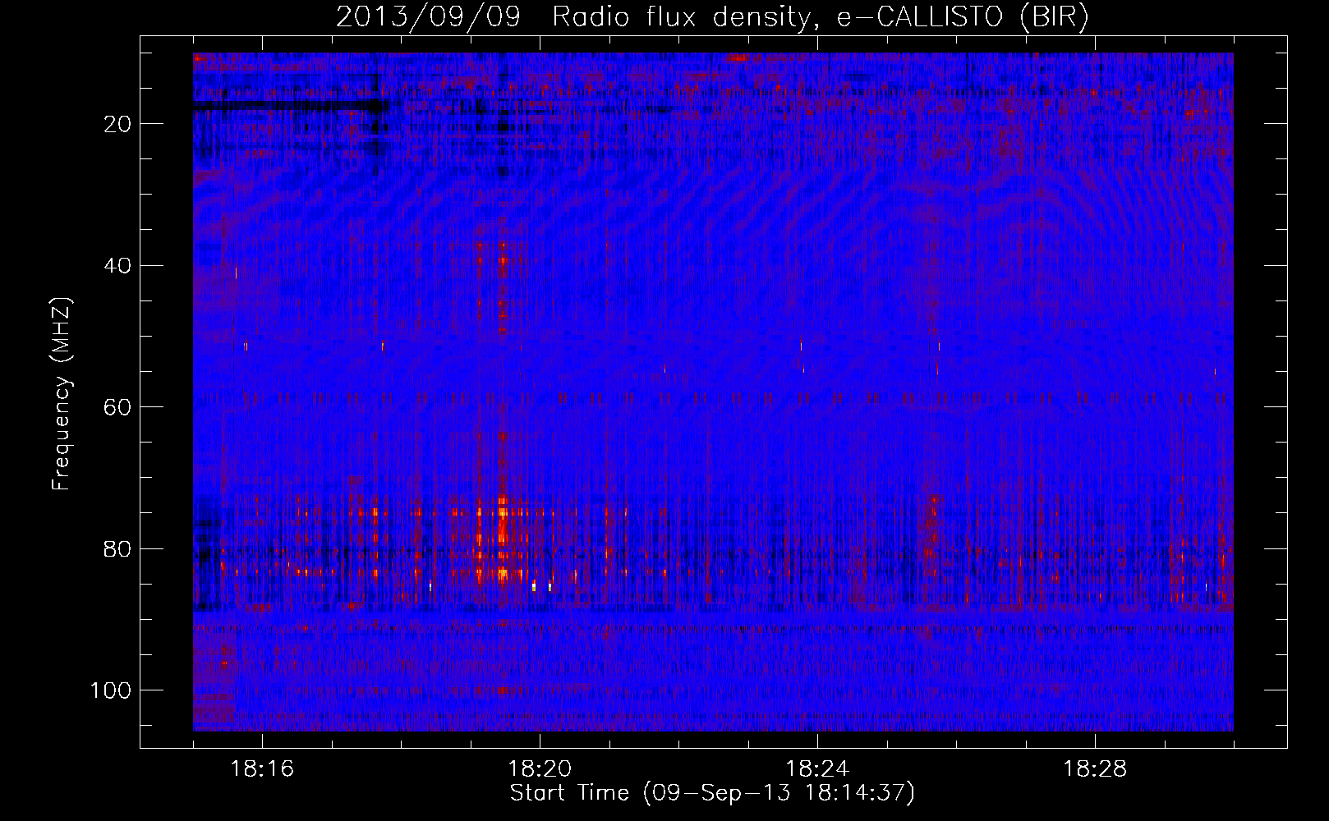
Task: Select the 18:16 time tick label
Action: (x=262, y=769)
